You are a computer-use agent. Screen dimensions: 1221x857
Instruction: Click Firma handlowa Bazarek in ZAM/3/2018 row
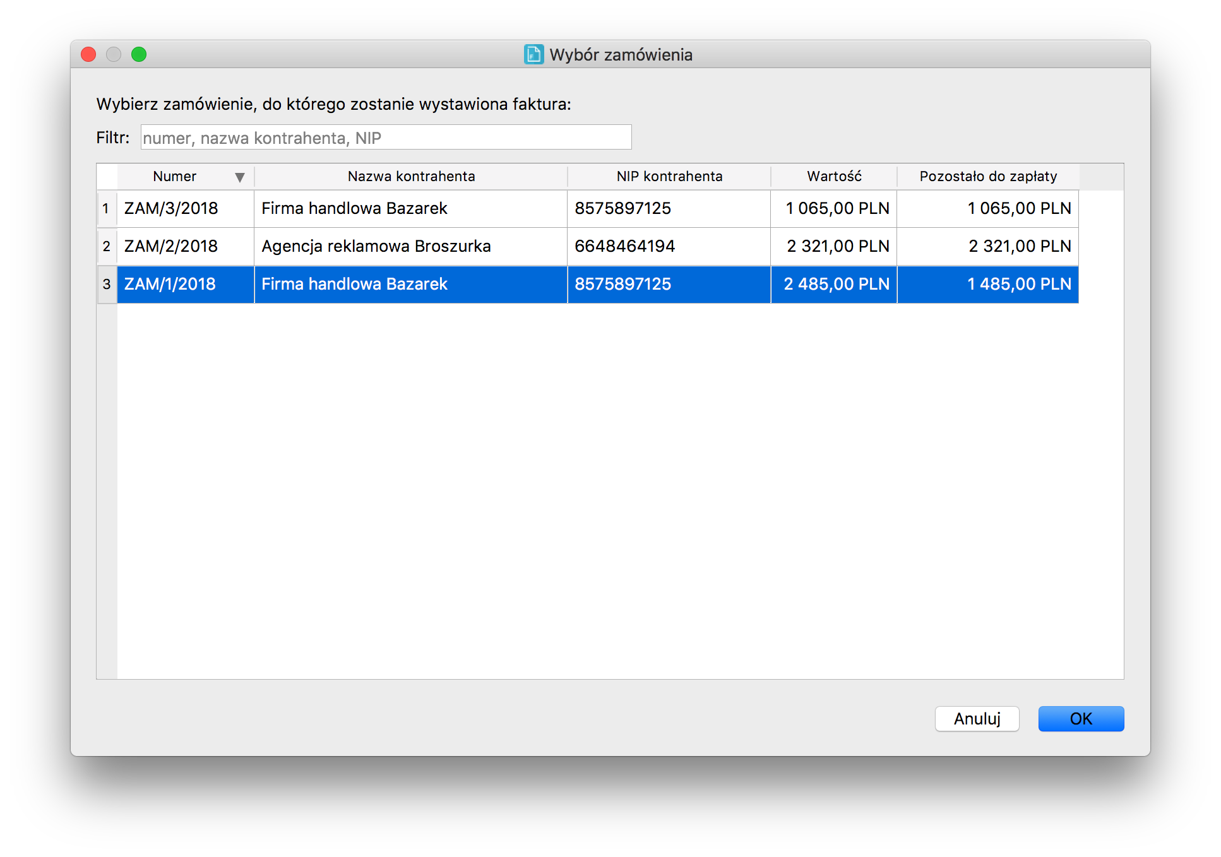411,208
